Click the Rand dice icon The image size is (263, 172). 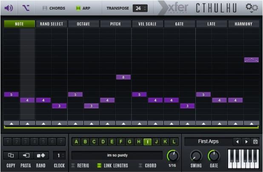click(41, 155)
